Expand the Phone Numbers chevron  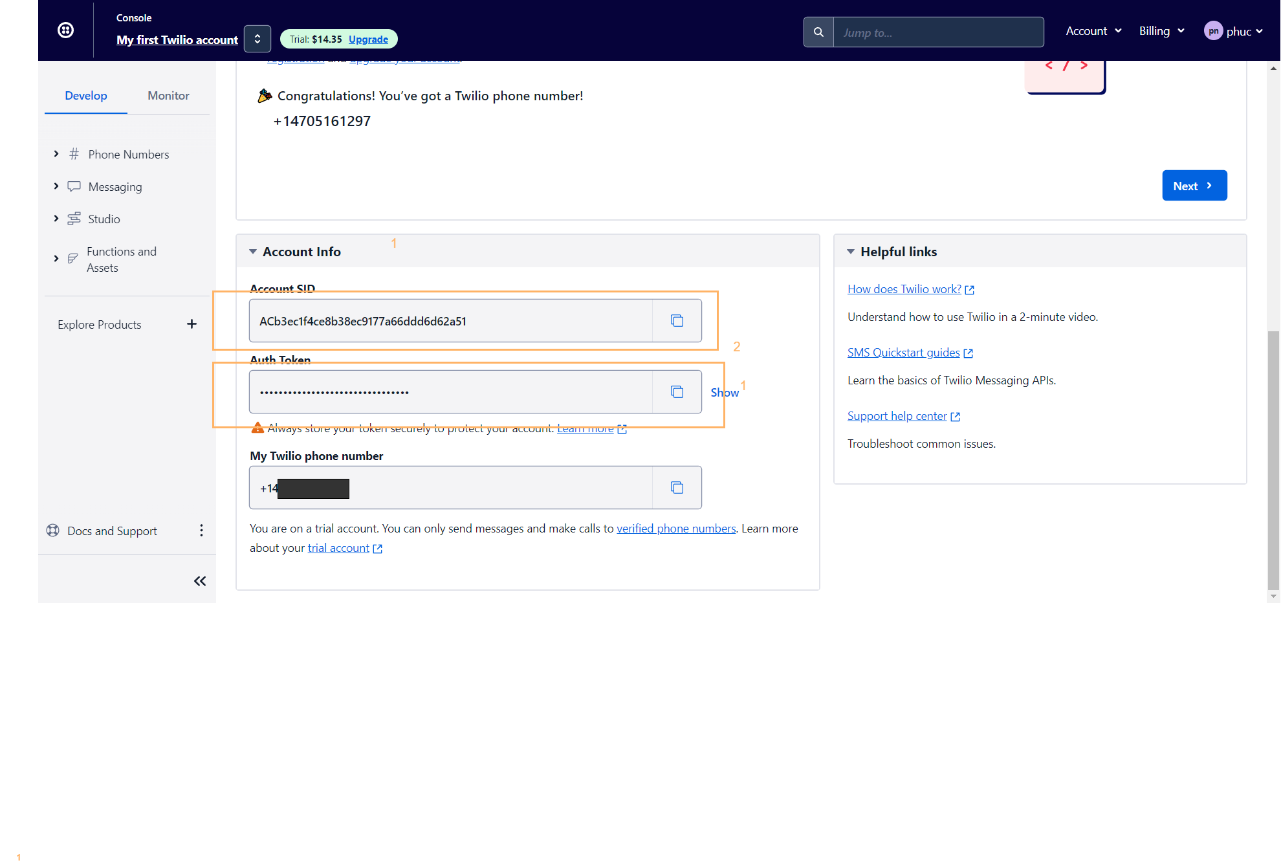[56, 154]
